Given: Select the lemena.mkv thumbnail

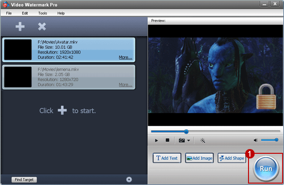Looking at the screenshot, I should pyautogui.click(x=18, y=77).
